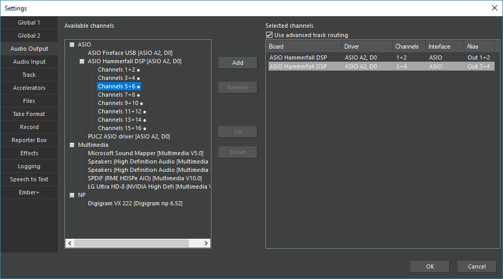The image size is (503, 279).
Task: Go to Speech to Text tab
Action: tap(29, 179)
